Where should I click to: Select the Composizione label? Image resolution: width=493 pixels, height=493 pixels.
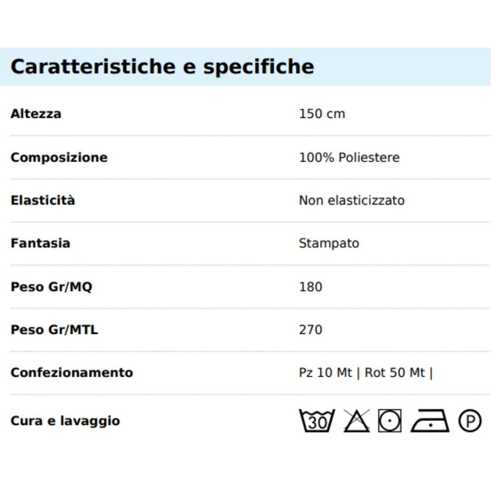tap(59, 157)
